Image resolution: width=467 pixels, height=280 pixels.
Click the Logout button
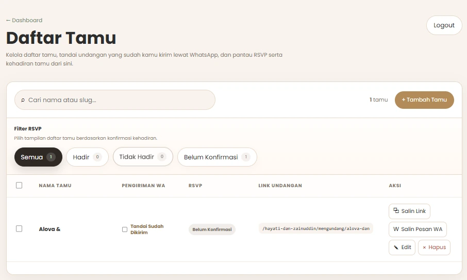(x=444, y=25)
